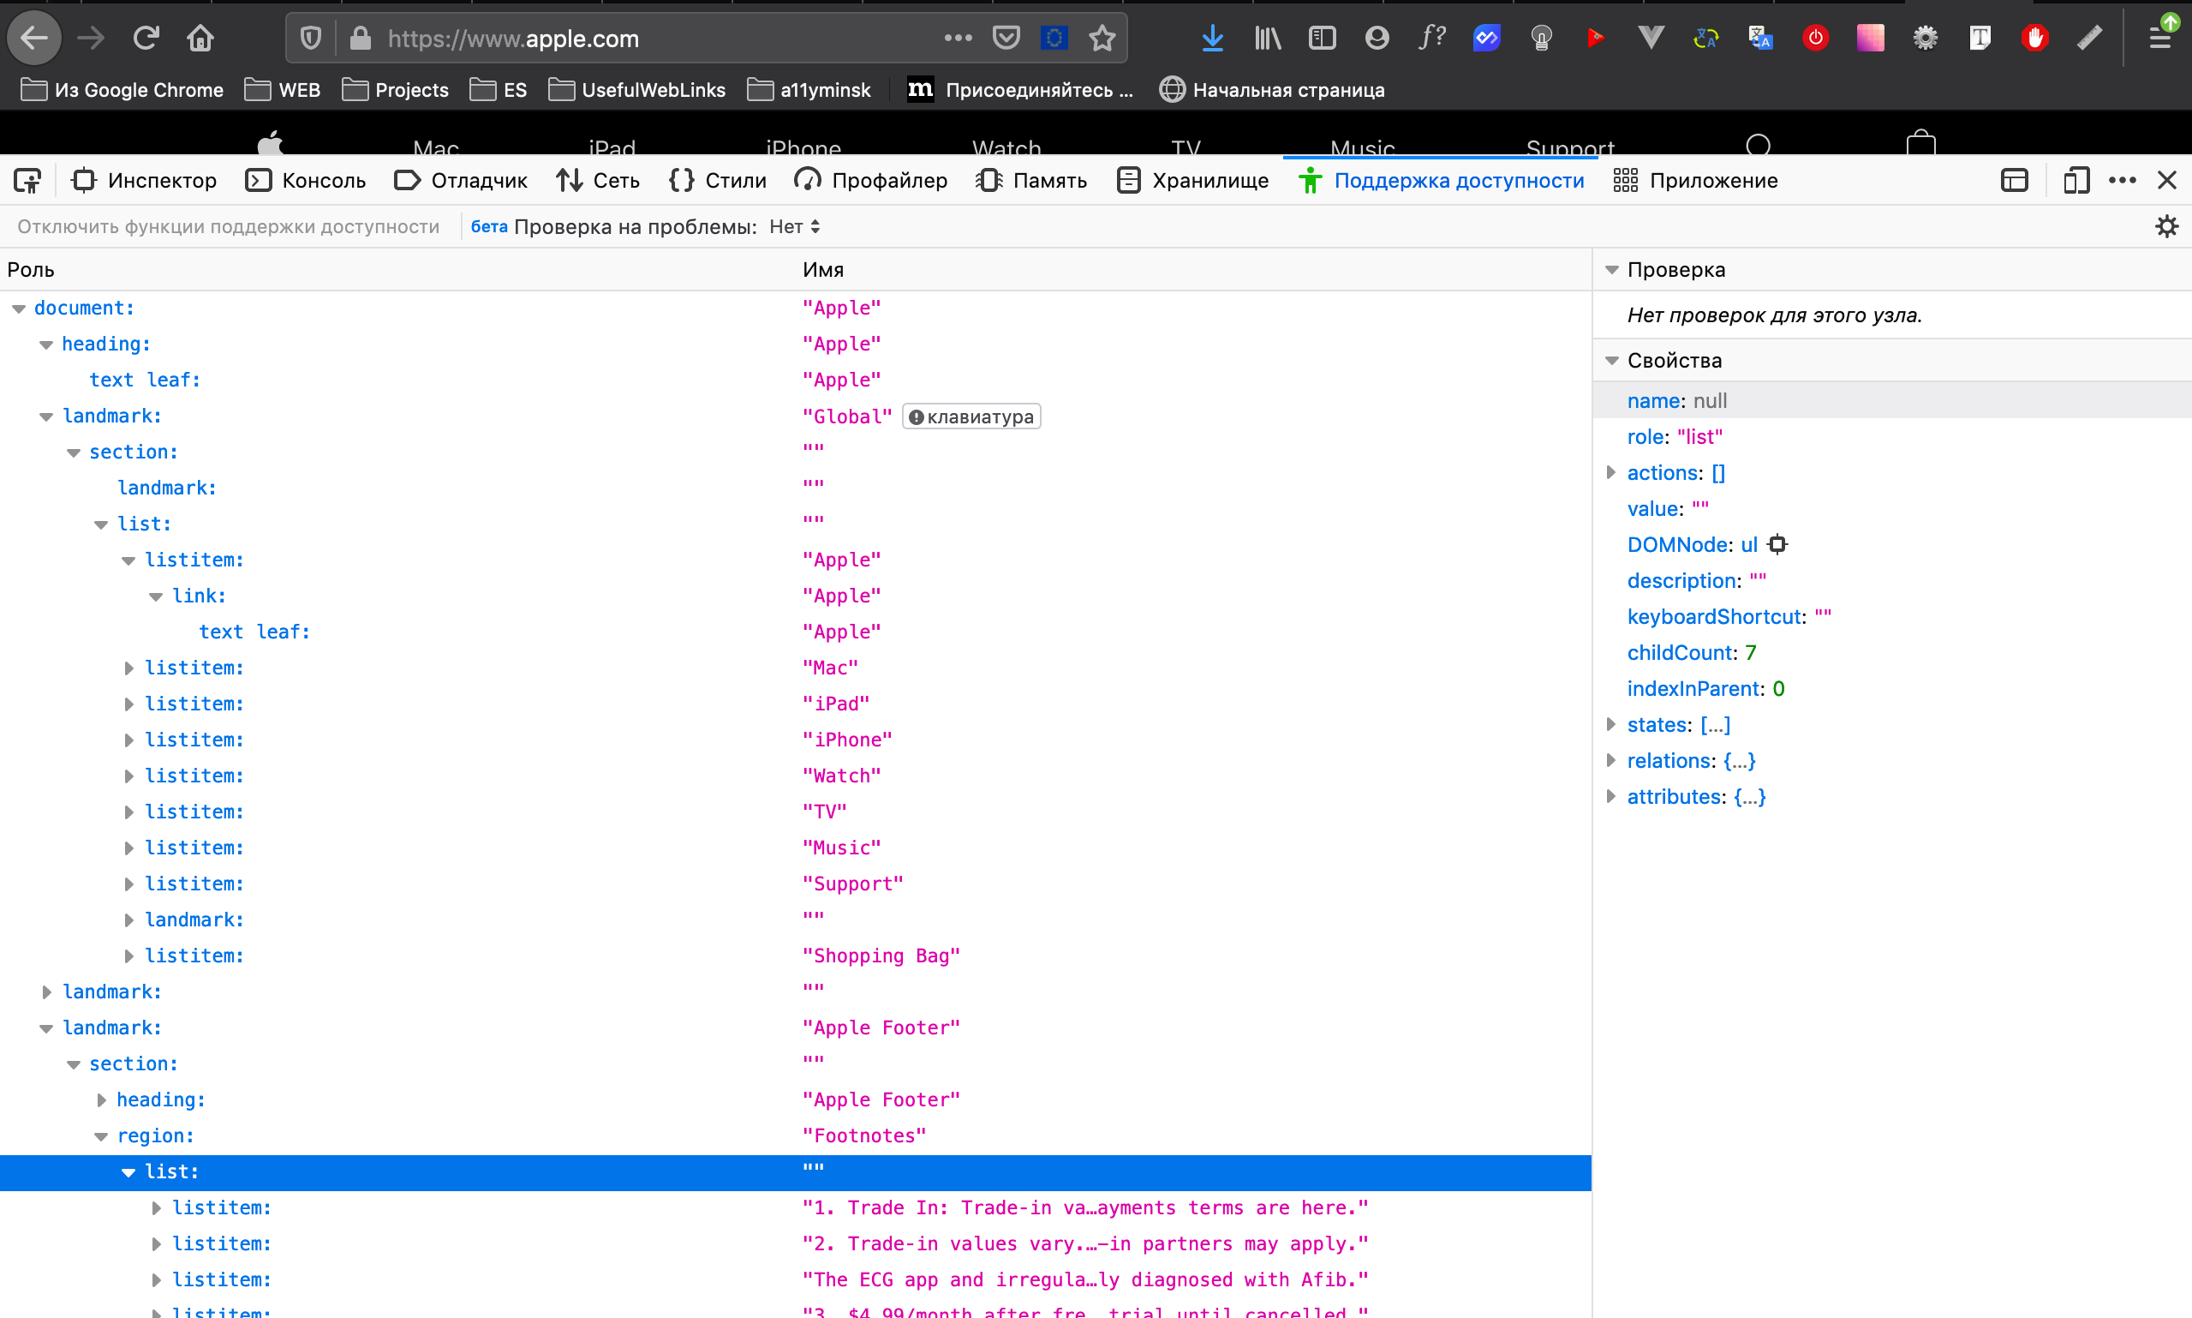Image resolution: width=2192 pixels, height=1318 pixels.
Task: Click the клавиатура badge next to Global
Action: (x=971, y=416)
